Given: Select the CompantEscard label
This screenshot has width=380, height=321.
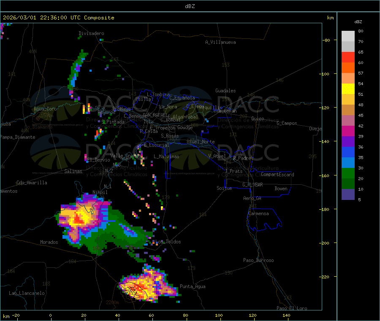Looking at the screenshot, I should (277, 175).
